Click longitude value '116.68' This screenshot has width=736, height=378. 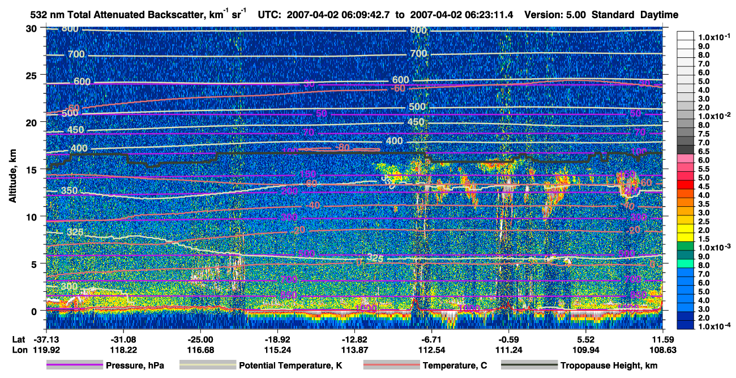(200, 351)
